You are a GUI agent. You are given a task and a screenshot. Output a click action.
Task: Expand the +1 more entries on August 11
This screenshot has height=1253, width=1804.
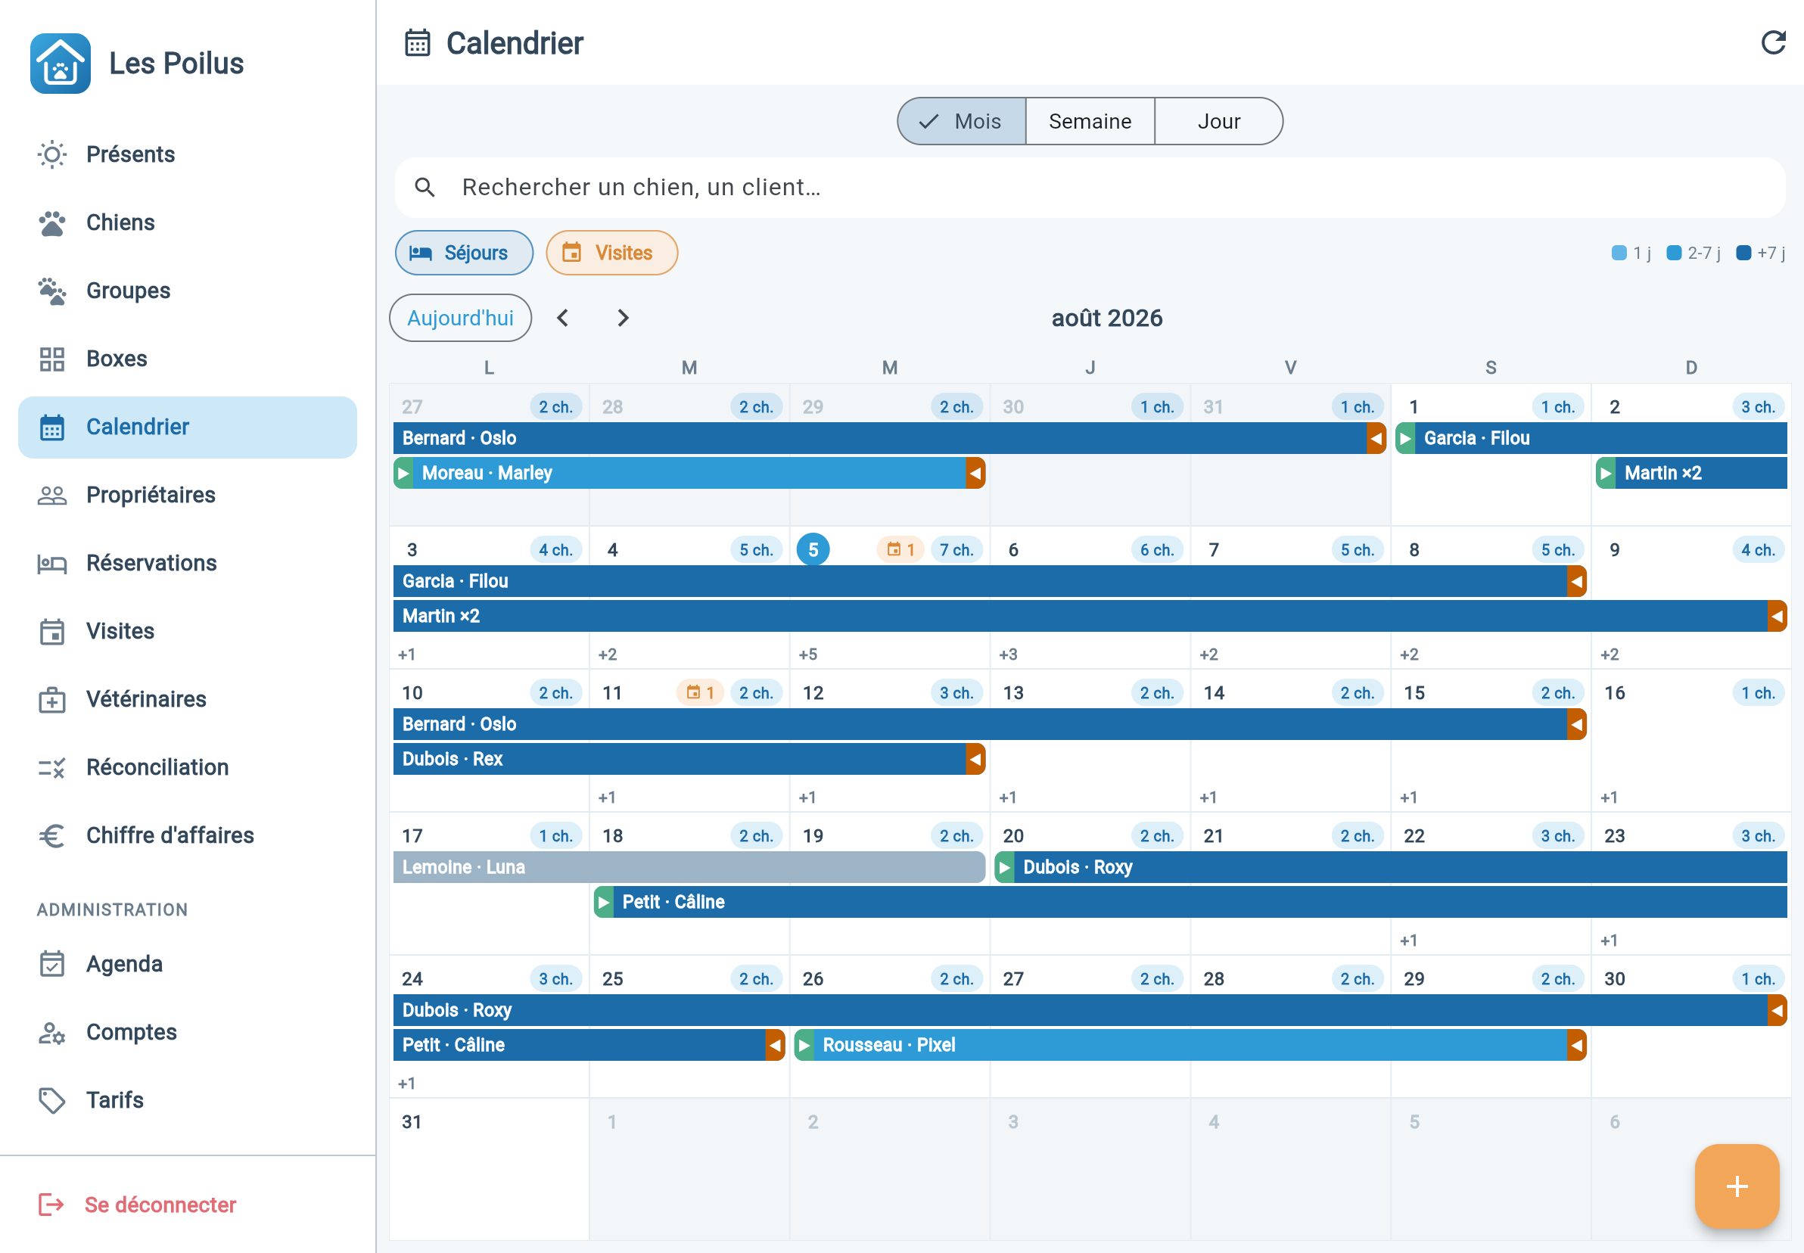pos(607,797)
